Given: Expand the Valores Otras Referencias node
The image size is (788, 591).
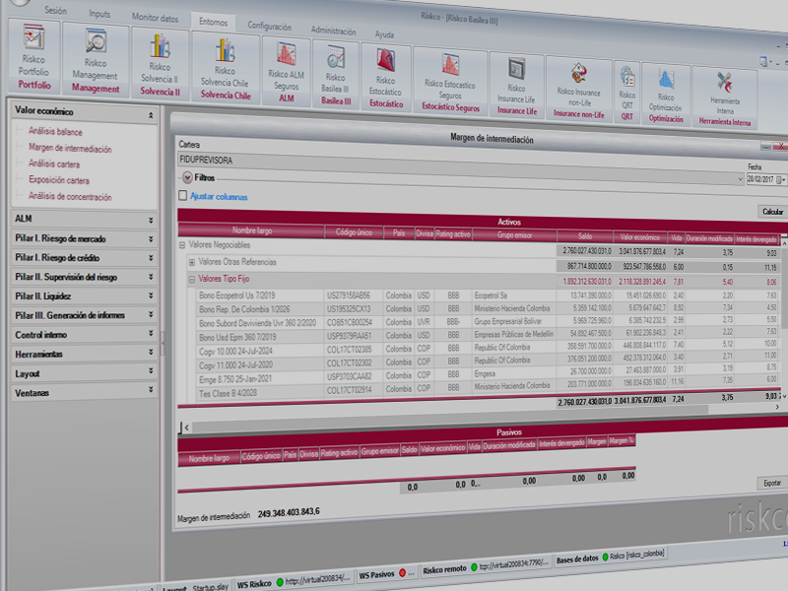Looking at the screenshot, I should tap(191, 262).
